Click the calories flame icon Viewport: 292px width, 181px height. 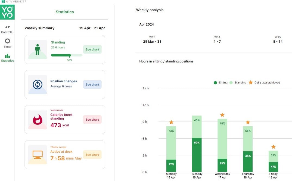(38, 120)
